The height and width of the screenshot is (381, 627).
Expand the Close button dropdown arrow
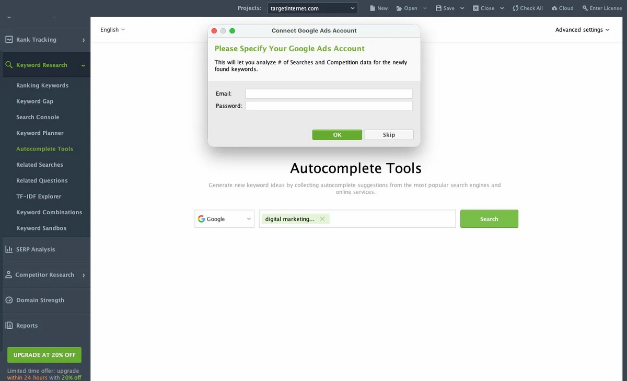coord(502,8)
